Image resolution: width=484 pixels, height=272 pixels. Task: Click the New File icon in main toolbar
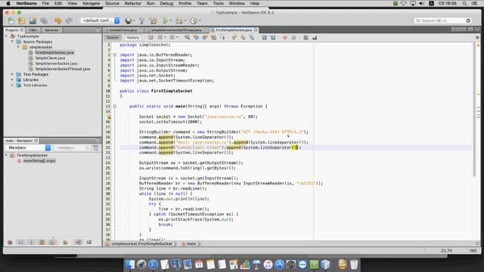(11, 20)
